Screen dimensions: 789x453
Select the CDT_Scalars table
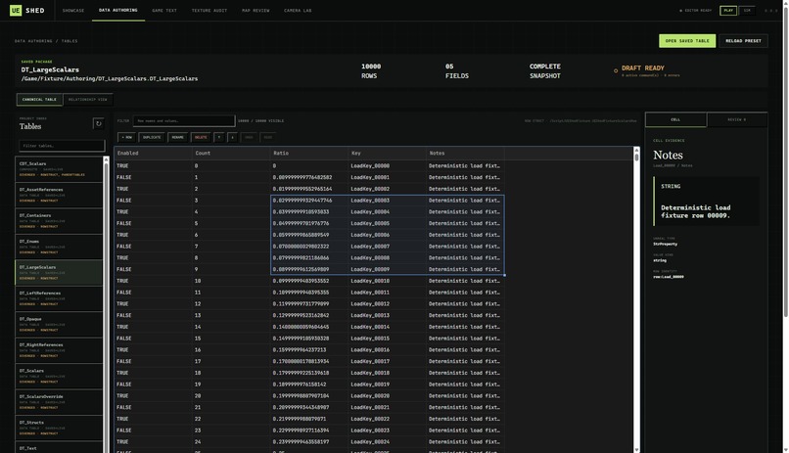point(59,169)
